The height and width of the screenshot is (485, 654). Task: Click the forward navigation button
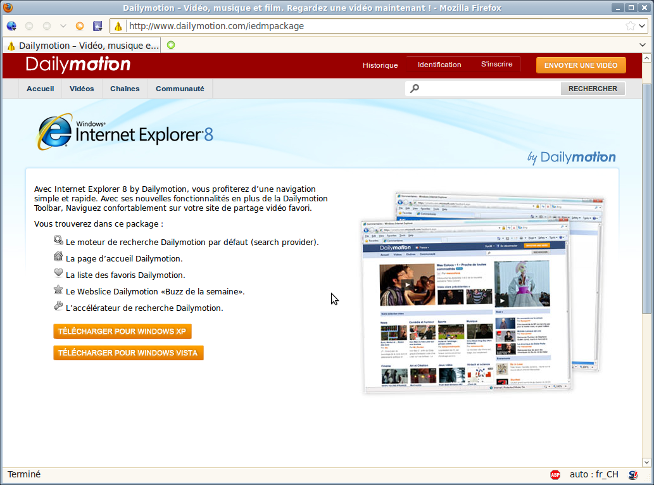pos(47,26)
